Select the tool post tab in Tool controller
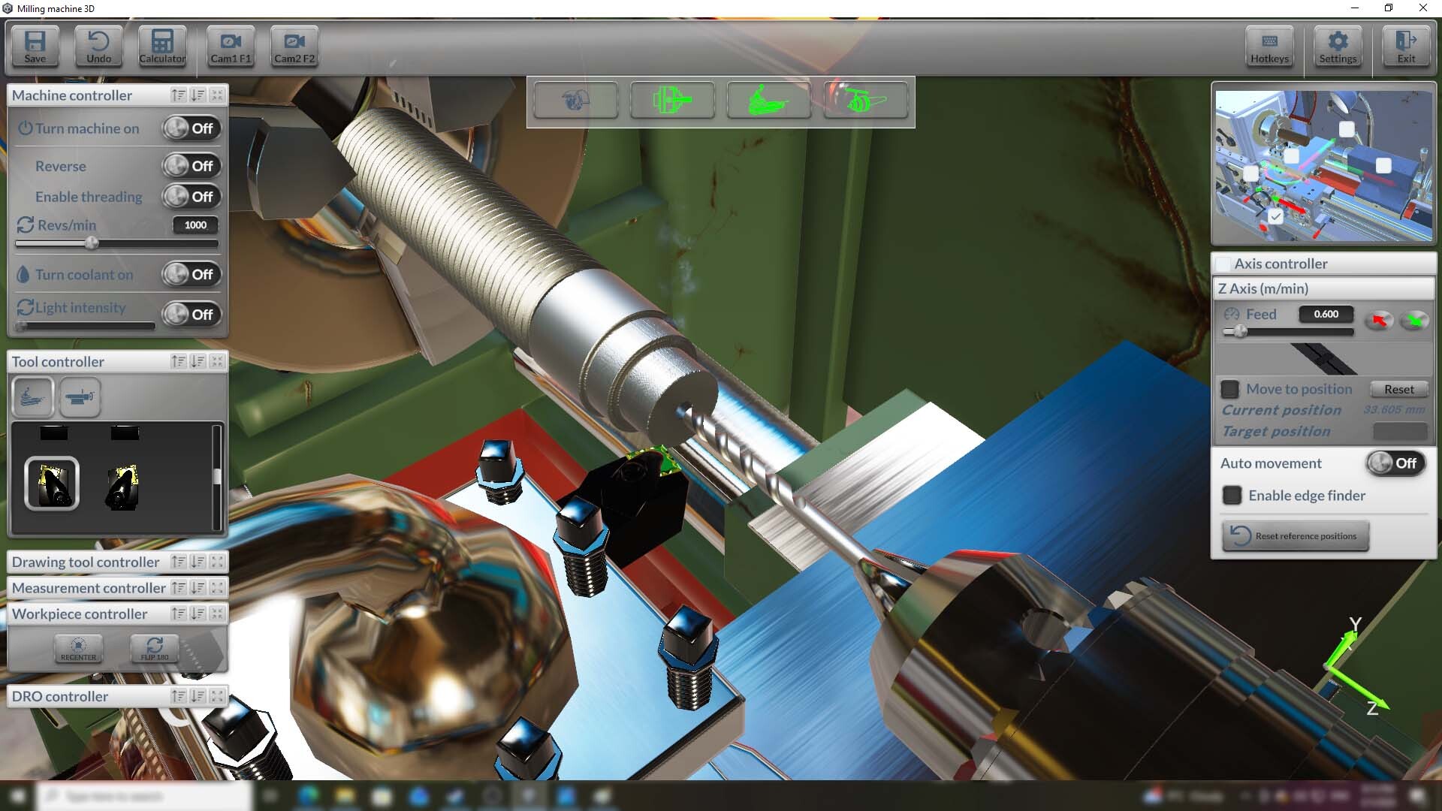Viewport: 1442px width, 811px height. (33, 397)
